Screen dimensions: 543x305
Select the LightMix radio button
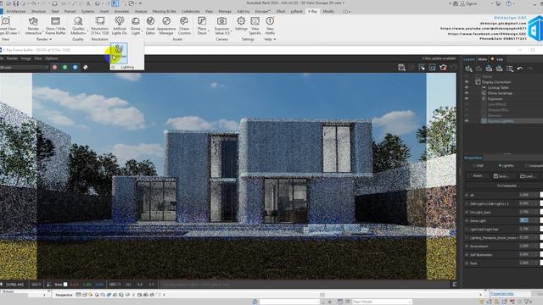[x=500, y=166]
